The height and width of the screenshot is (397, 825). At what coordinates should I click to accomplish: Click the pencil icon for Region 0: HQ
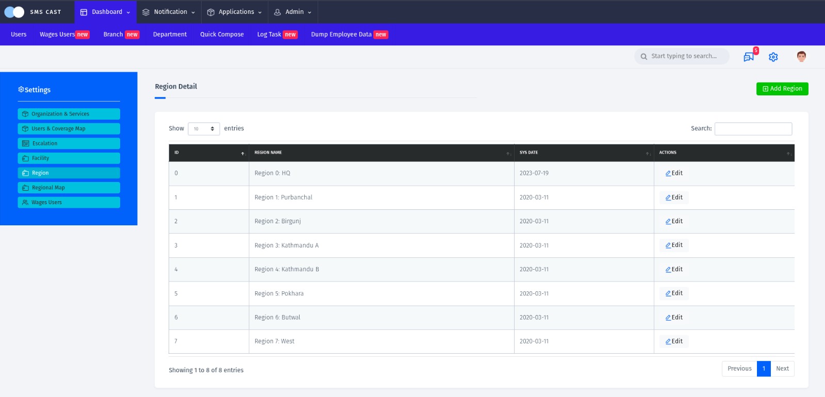pyautogui.click(x=668, y=174)
